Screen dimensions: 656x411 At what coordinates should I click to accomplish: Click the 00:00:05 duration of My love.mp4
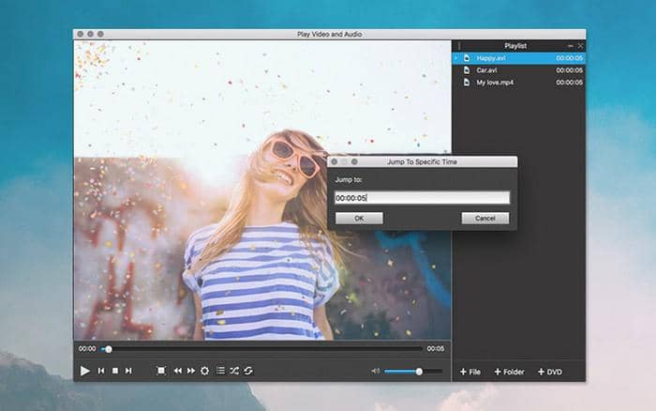tap(569, 83)
